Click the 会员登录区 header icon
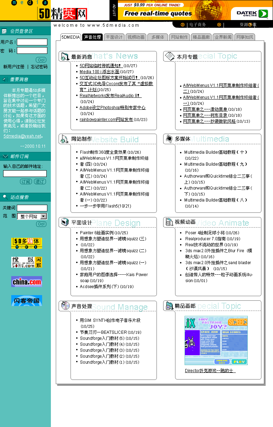This screenshot has height=427, width=273. coord(4,31)
